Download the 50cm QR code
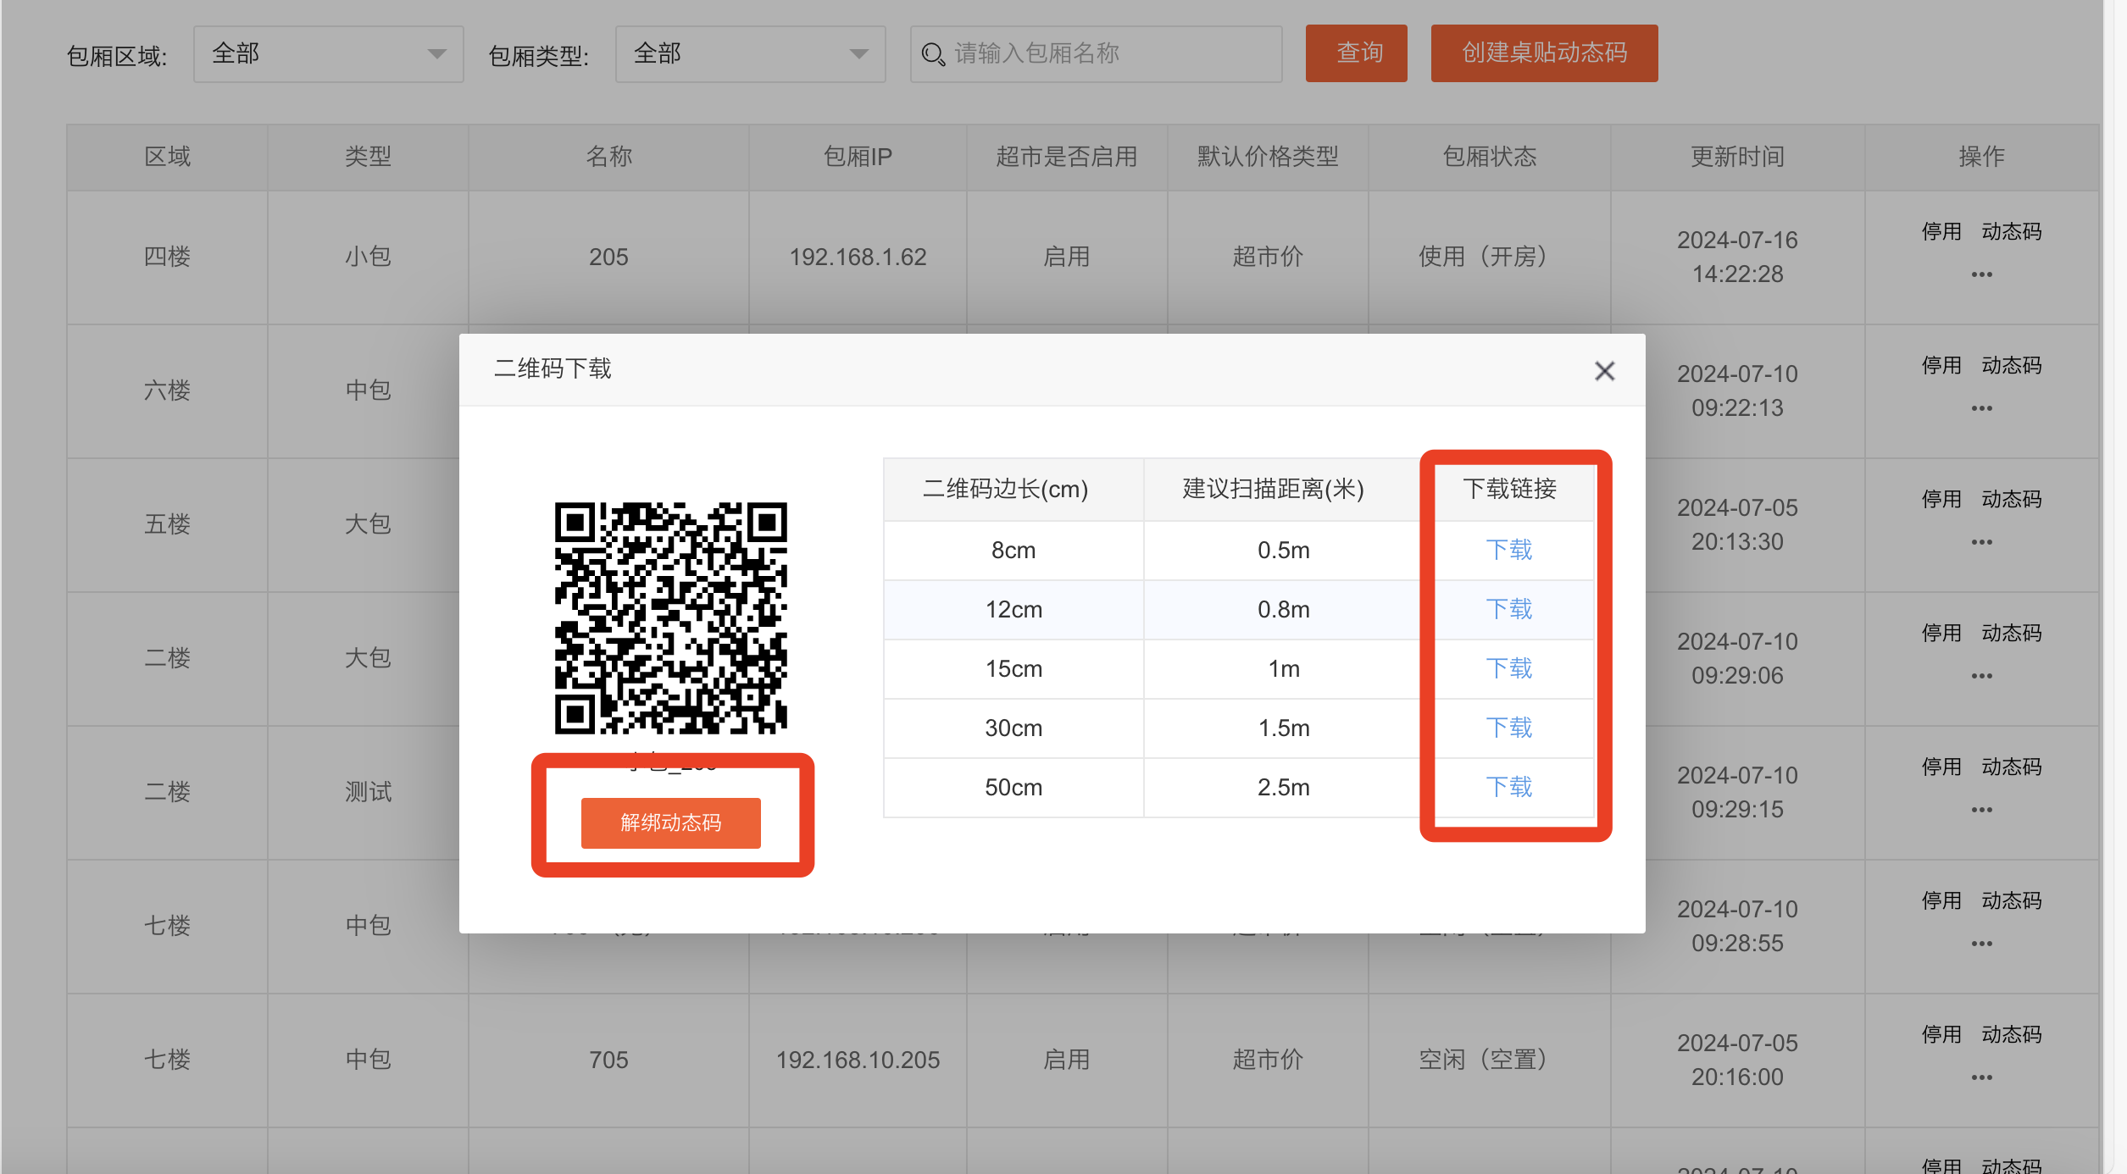The image size is (2127, 1174). 1509,787
